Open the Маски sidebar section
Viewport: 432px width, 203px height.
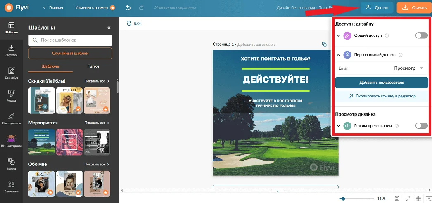point(11,163)
